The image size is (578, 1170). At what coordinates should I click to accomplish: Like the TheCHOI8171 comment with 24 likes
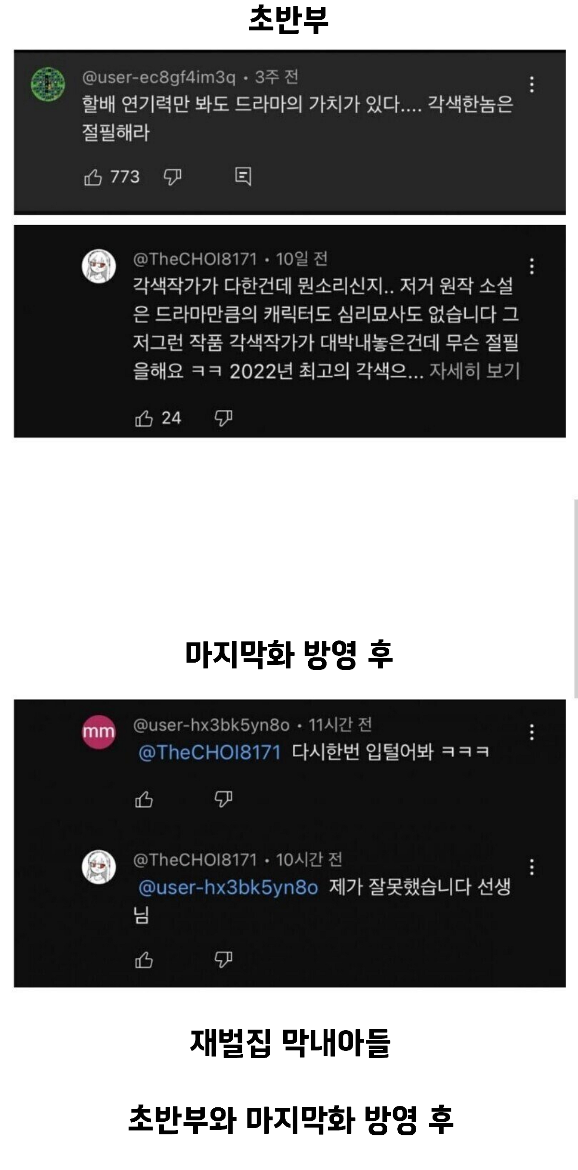click(x=144, y=418)
